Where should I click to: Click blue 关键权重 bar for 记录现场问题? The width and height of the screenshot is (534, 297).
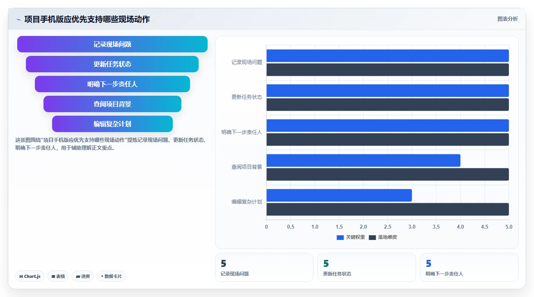click(x=387, y=55)
